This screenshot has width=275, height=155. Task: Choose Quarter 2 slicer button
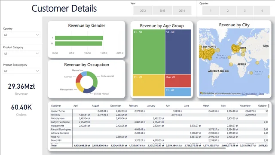click(x=228, y=10)
